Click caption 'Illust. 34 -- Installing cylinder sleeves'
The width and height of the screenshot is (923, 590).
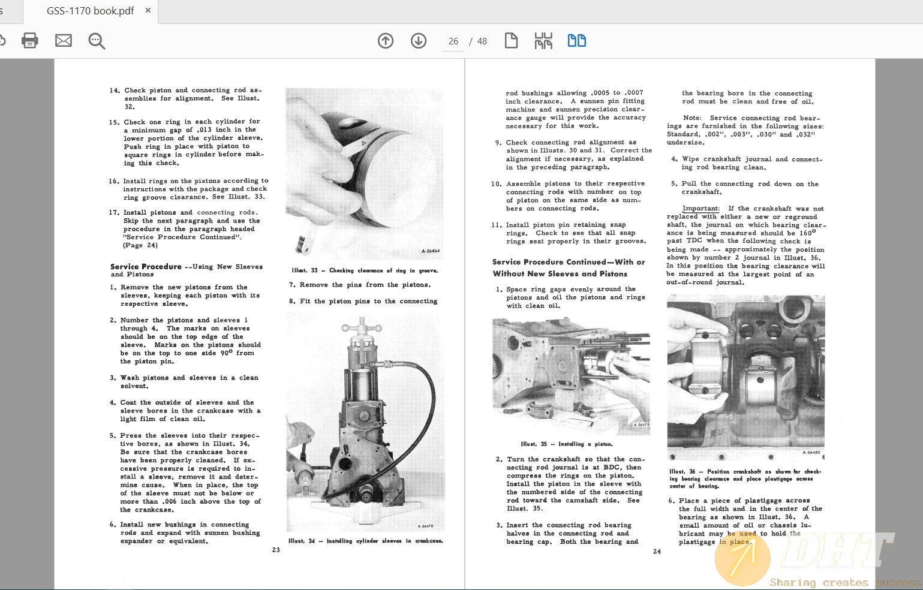(x=365, y=541)
